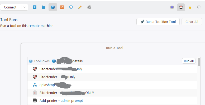Click Run a ToolBox Tool button

pyautogui.click(x=158, y=22)
